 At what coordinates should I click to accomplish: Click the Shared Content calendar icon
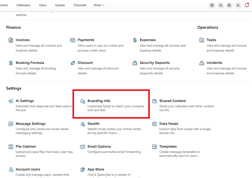pyautogui.click(x=154, y=101)
